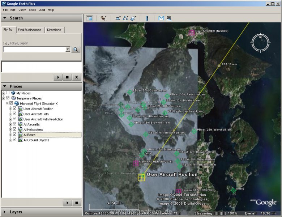Switch to Directions tab
282x217 pixels.
coord(54,30)
